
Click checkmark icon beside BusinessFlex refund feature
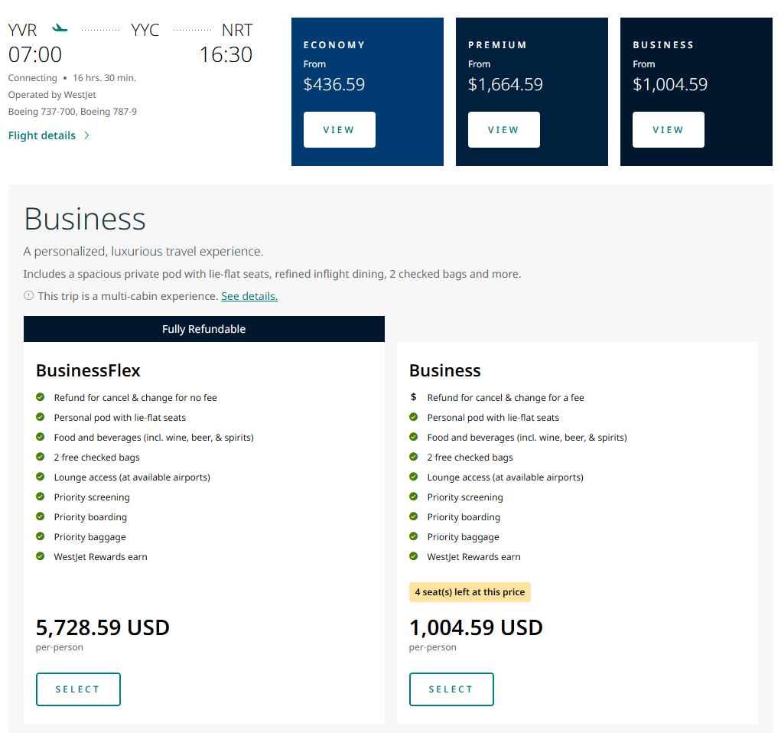coord(41,397)
